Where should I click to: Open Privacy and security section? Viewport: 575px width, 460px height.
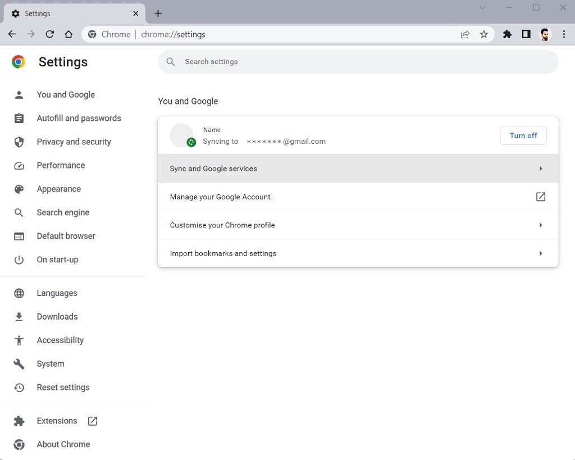[74, 142]
